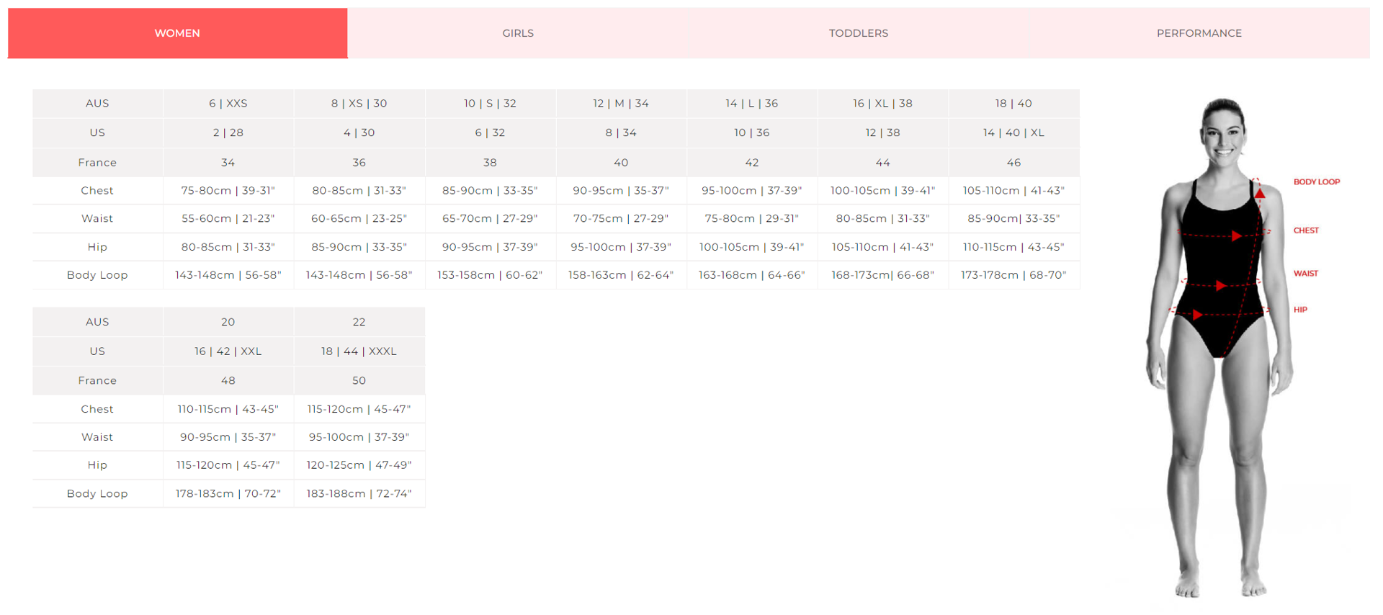The height and width of the screenshot is (615, 1383).
Task: Click the US 14 | 40 | XL cell
Action: coord(1013,133)
